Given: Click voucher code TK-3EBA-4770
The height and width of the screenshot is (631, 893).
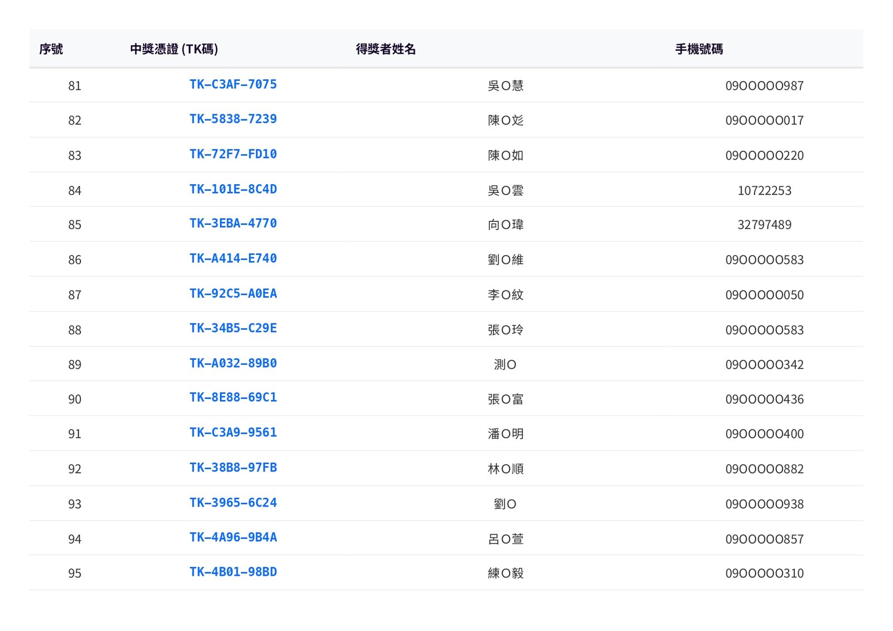Looking at the screenshot, I should (233, 224).
